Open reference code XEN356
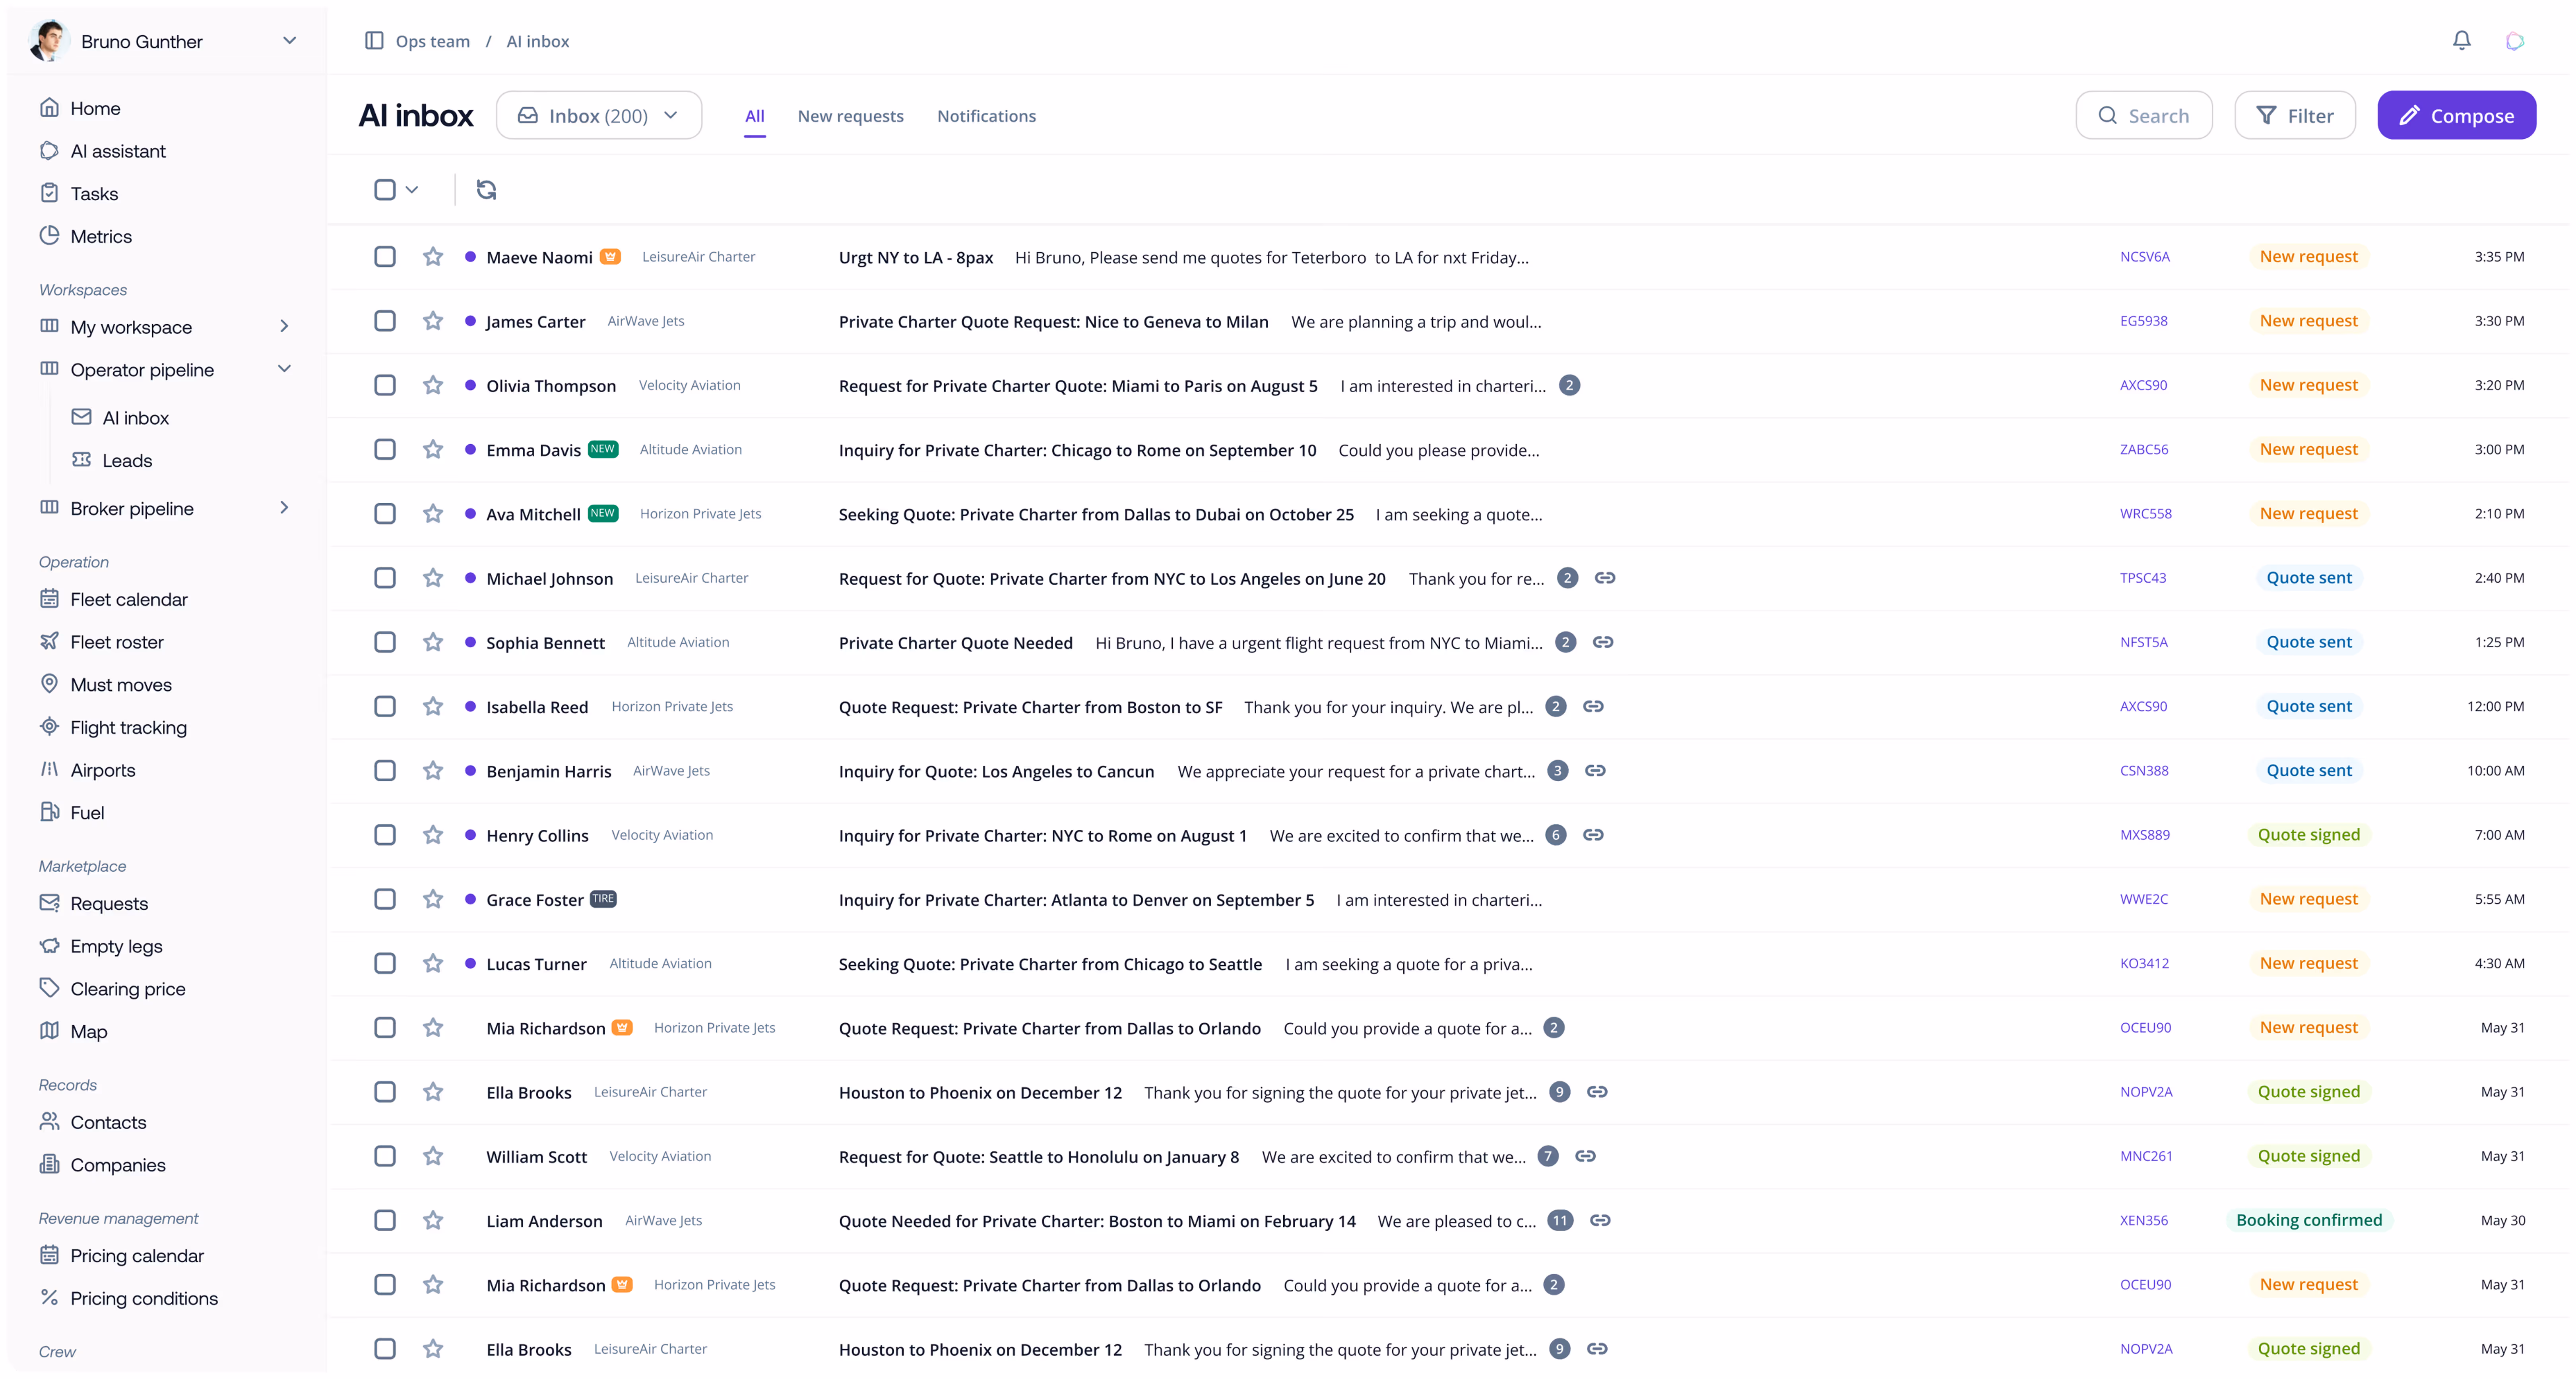The width and height of the screenshot is (2576, 1379). tap(2143, 1220)
